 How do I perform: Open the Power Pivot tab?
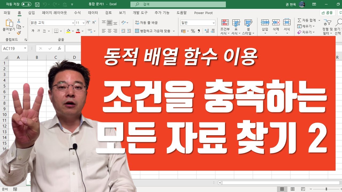point(203,13)
